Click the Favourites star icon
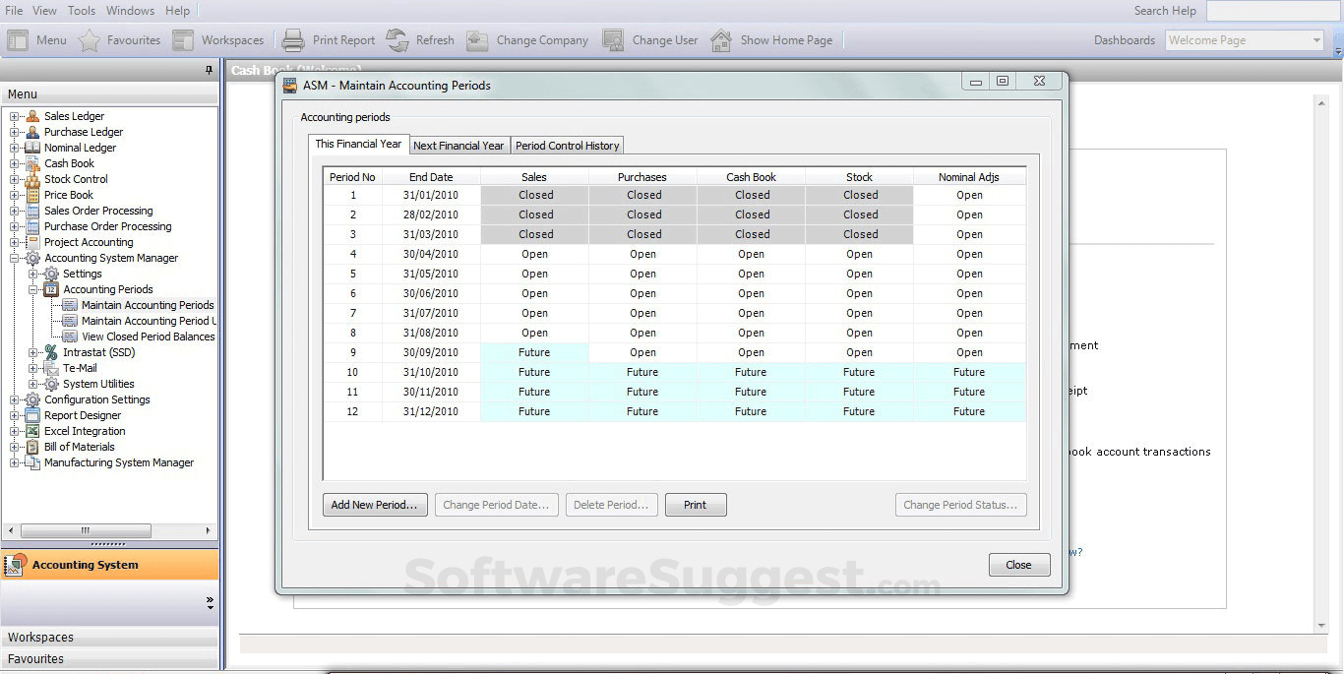This screenshot has height=674, width=1344. coord(90,40)
